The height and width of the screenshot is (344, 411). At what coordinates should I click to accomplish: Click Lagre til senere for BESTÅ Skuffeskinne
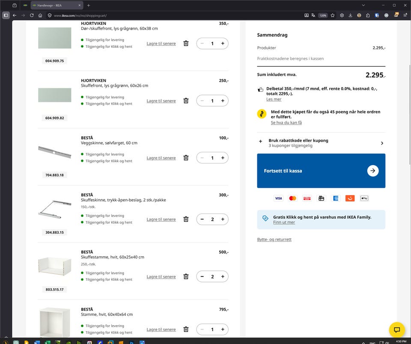[x=161, y=219]
